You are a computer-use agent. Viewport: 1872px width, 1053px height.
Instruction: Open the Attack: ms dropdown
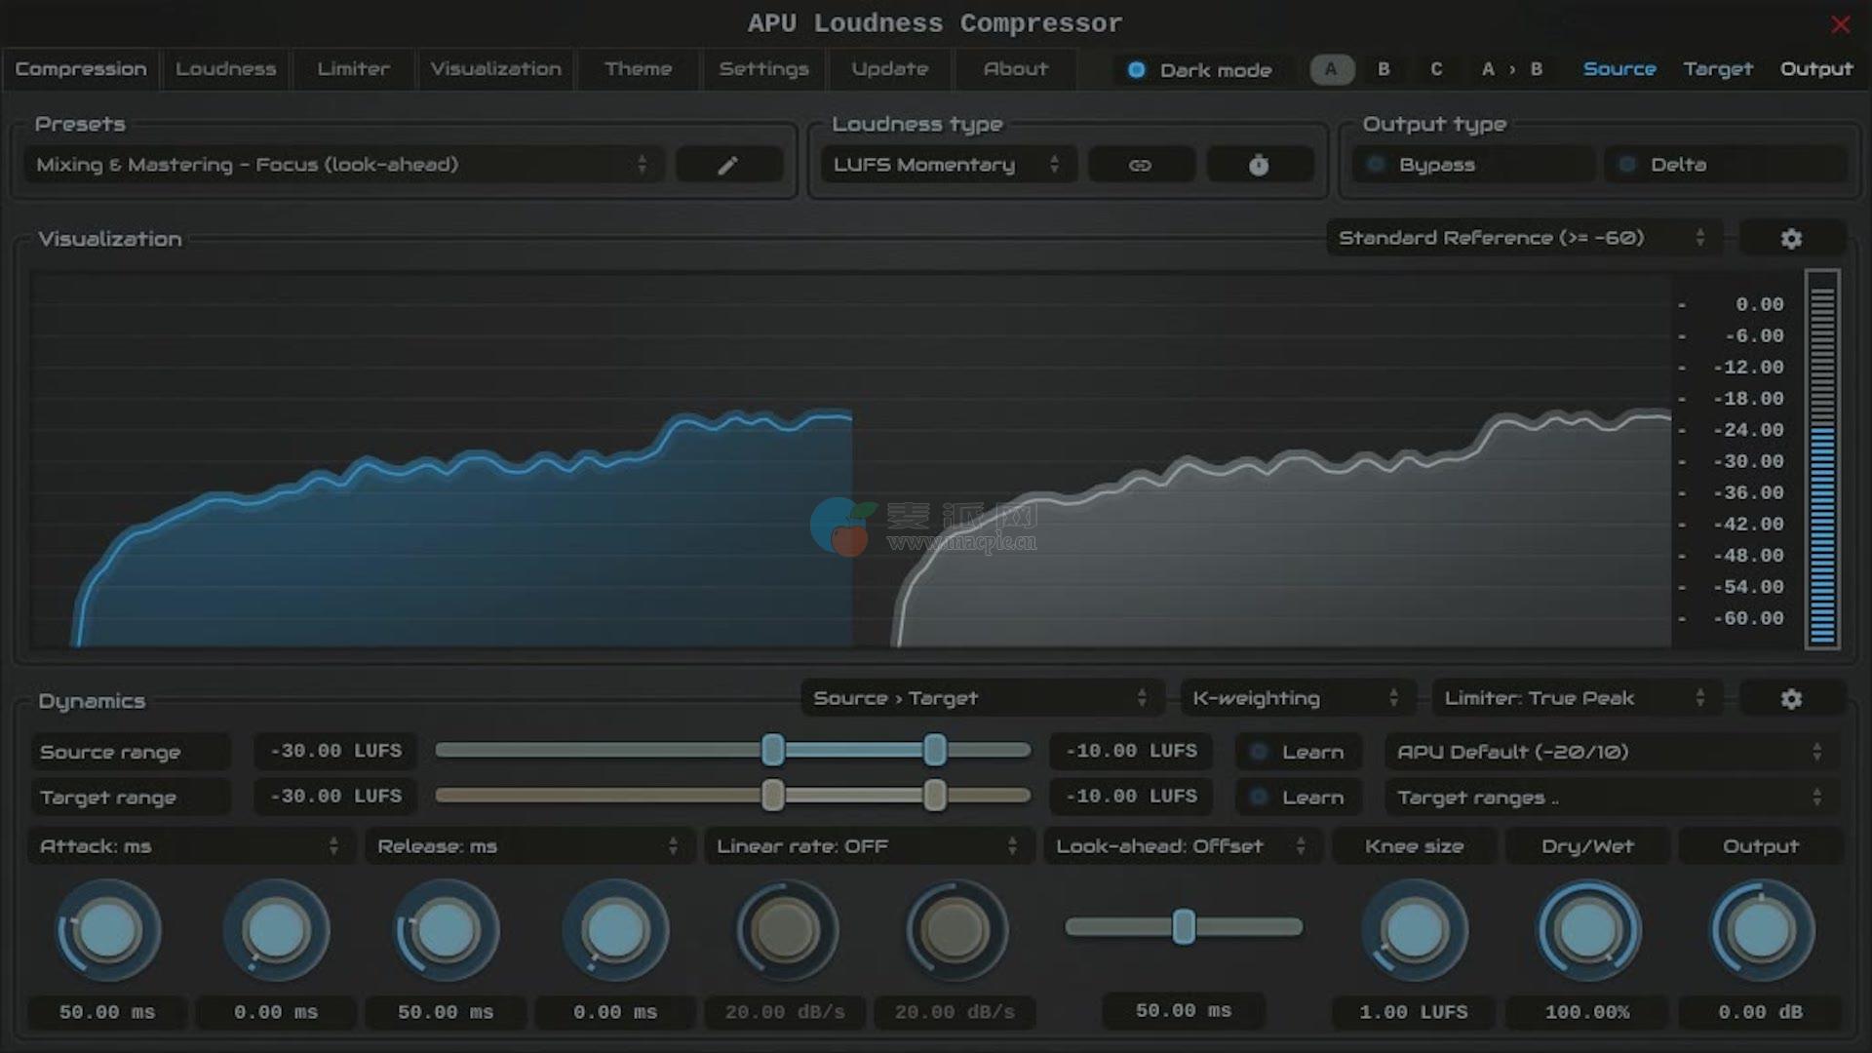pos(190,846)
